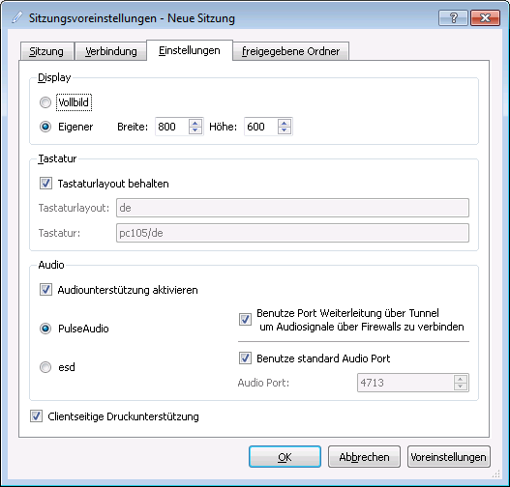Increase the Breite width value

click(195, 123)
